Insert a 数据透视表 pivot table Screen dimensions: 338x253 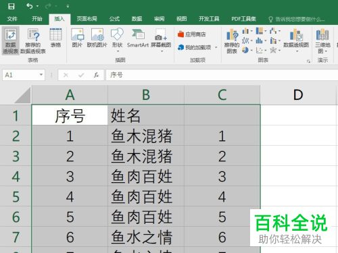(10, 40)
